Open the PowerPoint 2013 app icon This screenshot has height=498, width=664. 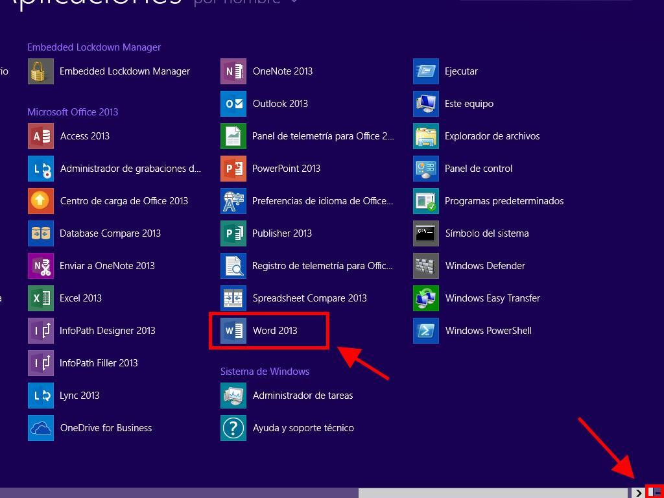[x=233, y=169]
